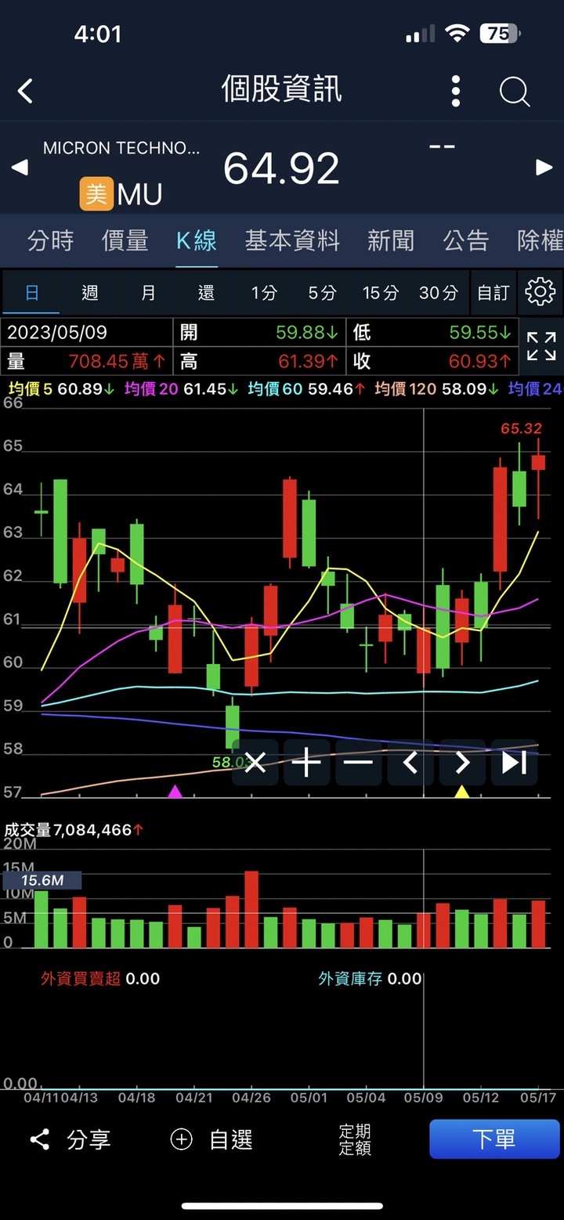Expand chart to fullscreen icon
Screen dimensions: 564x1220
point(541,346)
